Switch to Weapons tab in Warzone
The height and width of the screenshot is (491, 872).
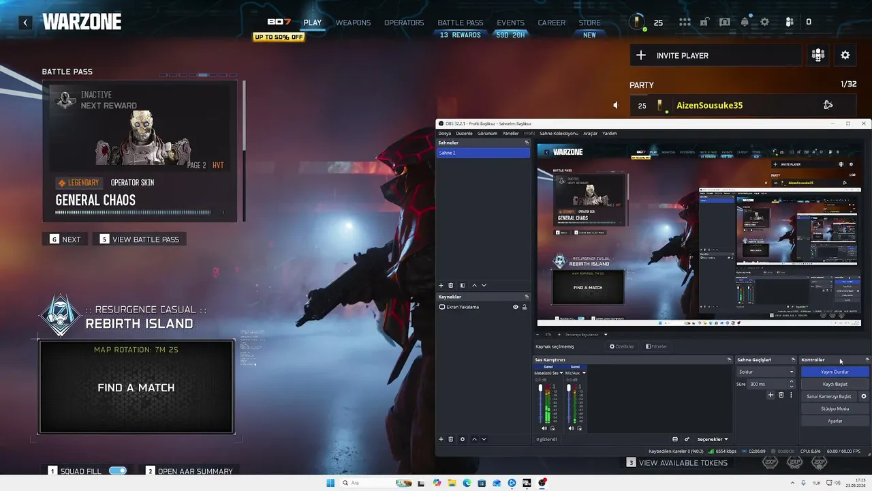click(353, 23)
